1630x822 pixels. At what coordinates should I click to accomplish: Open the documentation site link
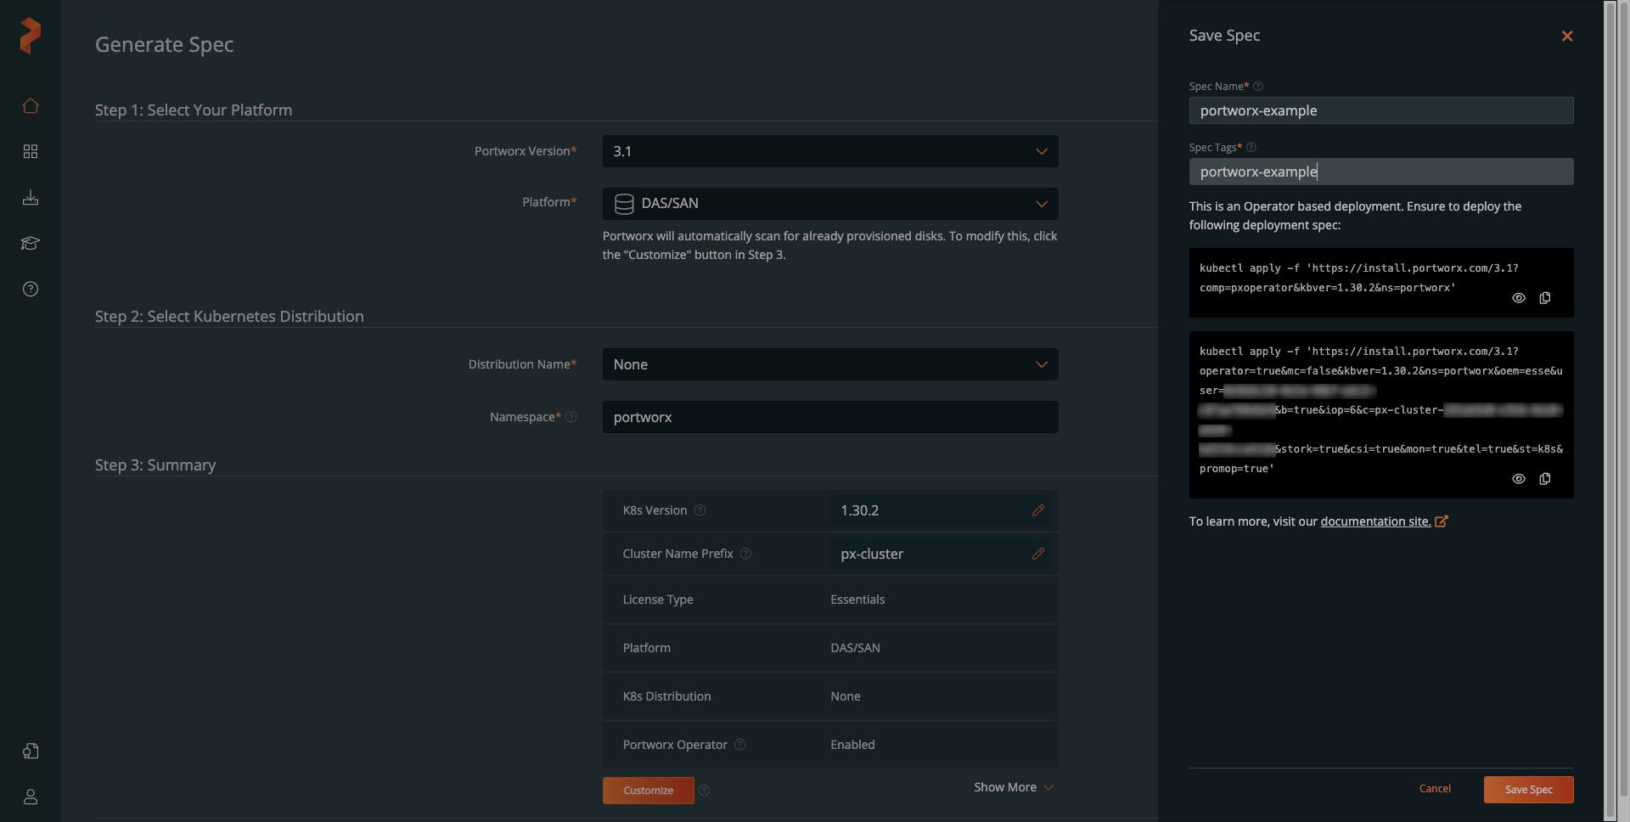click(1376, 521)
